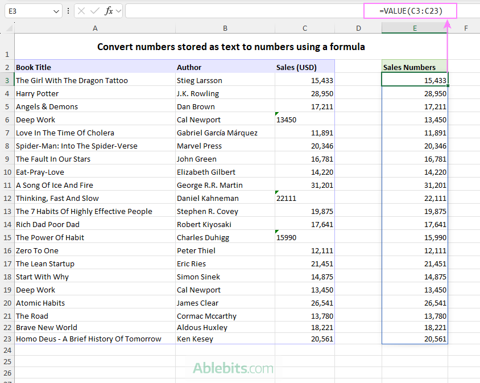Image resolution: width=480 pixels, height=383 pixels.
Task: Click the 'Gabriel García Márquez' cell
Action: [225, 133]
